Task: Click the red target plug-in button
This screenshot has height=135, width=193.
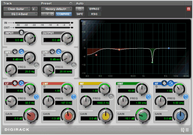Action: [189, 9]
